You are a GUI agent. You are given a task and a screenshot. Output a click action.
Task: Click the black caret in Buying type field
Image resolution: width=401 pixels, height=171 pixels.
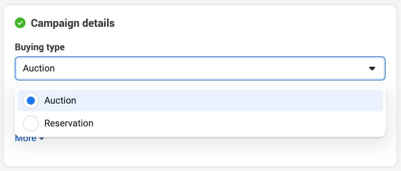pos(372,68)
